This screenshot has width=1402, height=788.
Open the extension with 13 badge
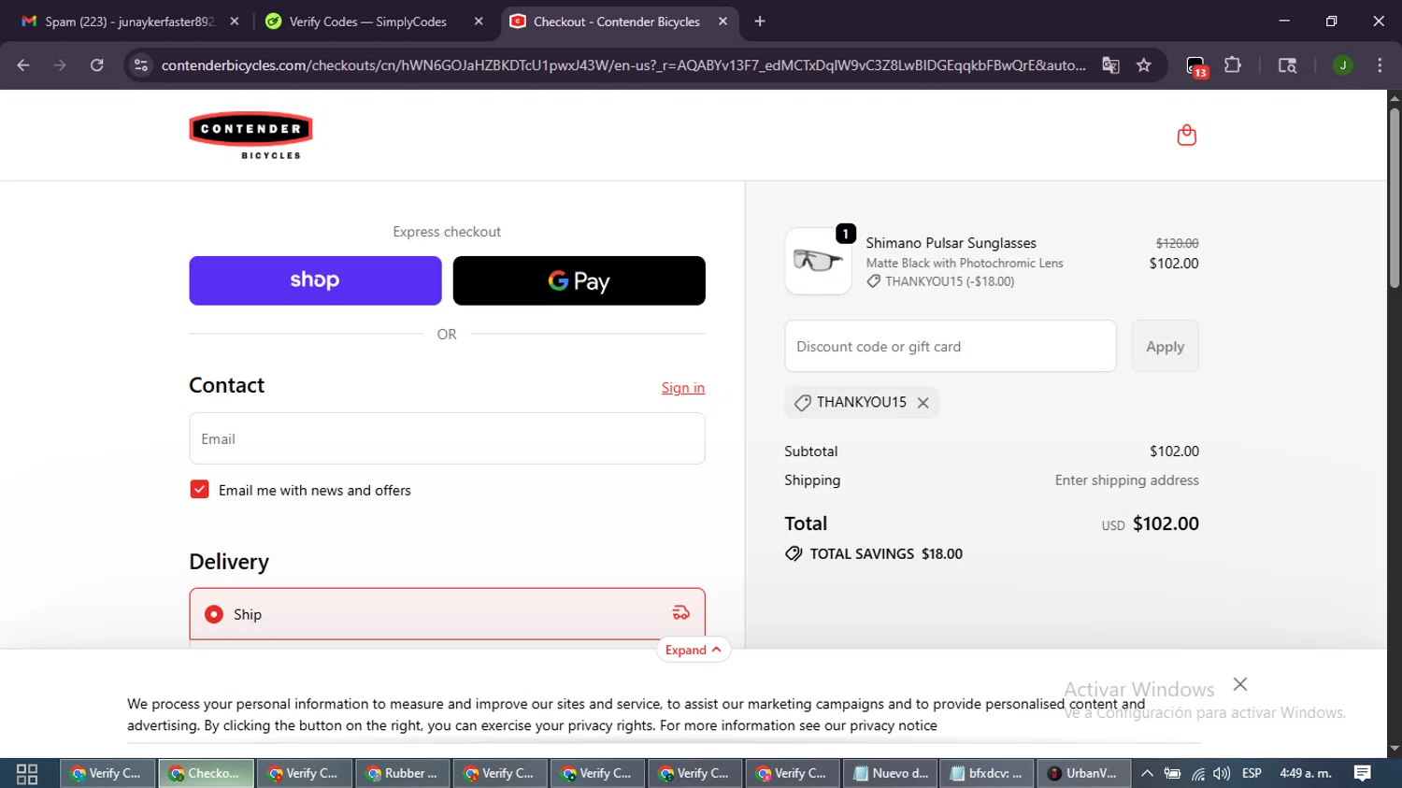pyautogui.click(x=1196, y=66)
